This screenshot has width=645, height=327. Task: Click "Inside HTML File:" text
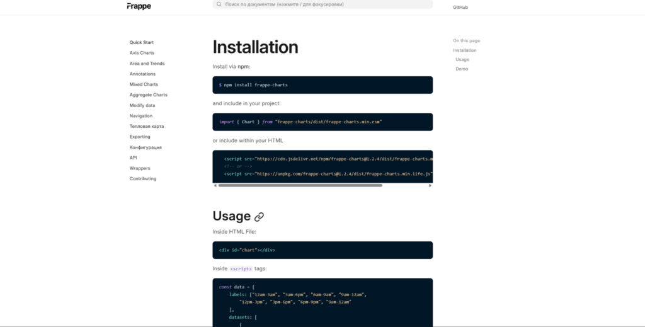point(234,232)
